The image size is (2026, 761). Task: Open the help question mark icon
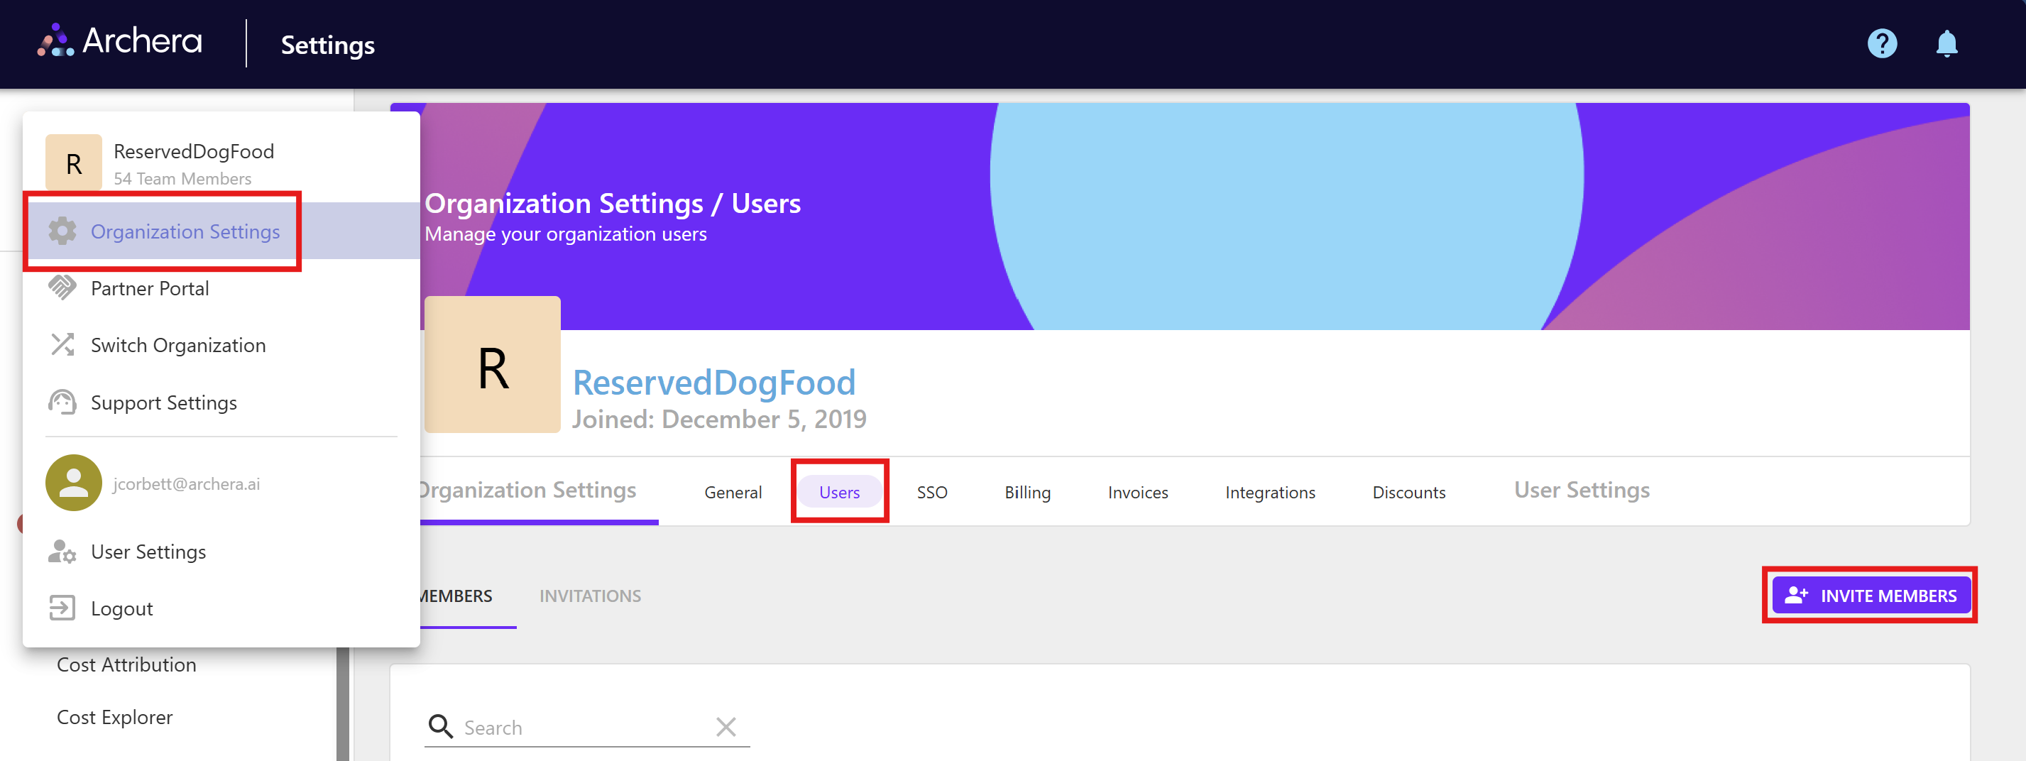1881,44
